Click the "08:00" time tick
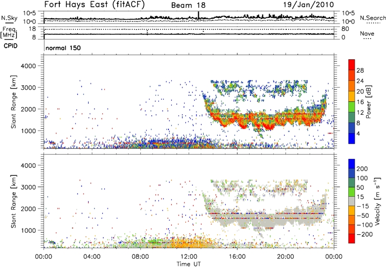This screenshot has height=267, width=386. point(140,257)
